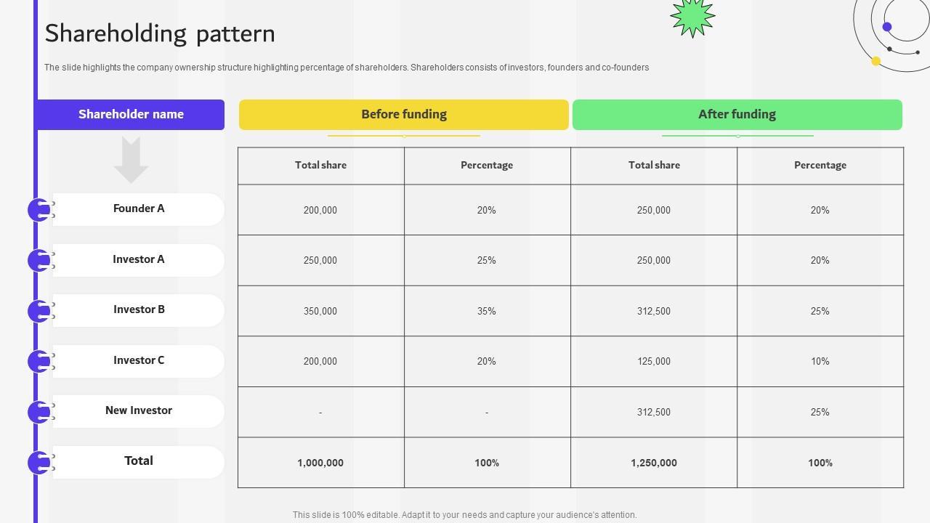Click the gray downward arrow graphic

point(131,160)
